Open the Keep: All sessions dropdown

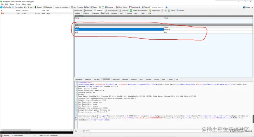(62, 7)
